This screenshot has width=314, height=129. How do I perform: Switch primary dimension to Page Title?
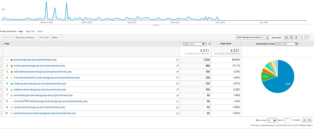click(x=30, y=32)
